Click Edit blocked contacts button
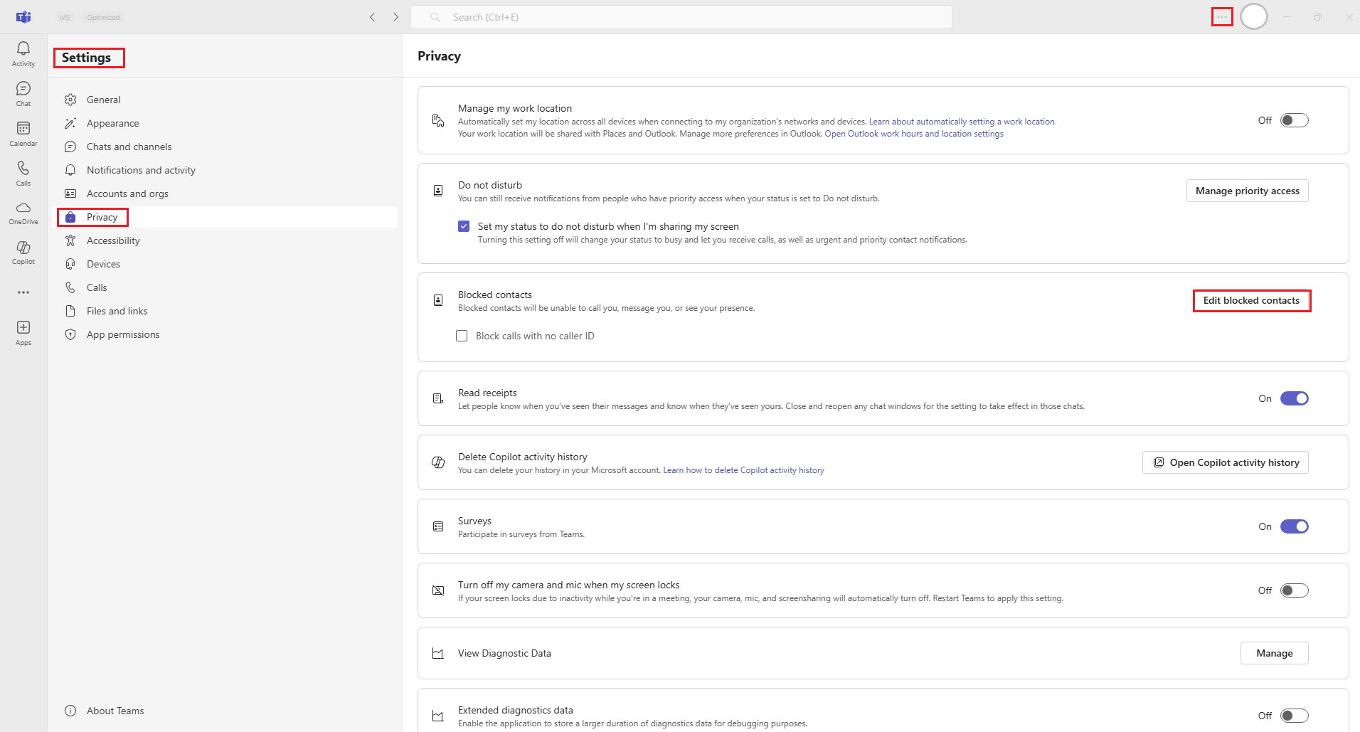The width and height of the screenshot is (1360, 732). pos(1251,300)
